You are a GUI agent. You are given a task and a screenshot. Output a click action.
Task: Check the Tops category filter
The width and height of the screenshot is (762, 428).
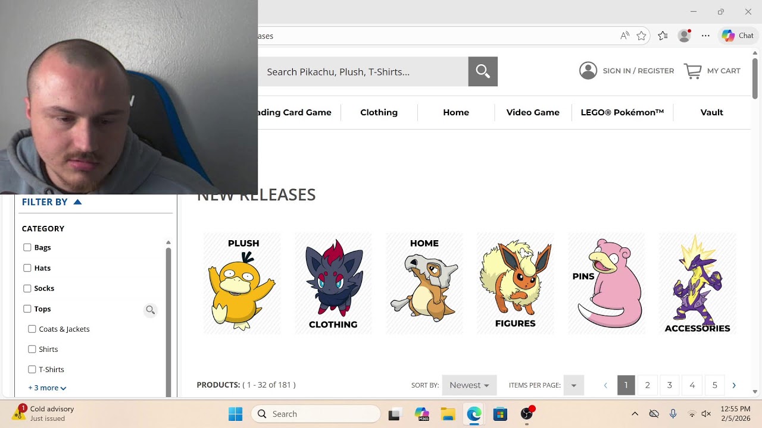[x=27, y=309]
